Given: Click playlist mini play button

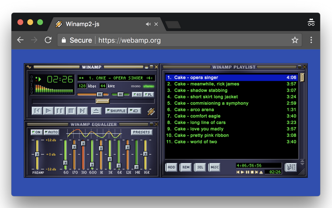Looking at the screenshot, I should [243, 172].
